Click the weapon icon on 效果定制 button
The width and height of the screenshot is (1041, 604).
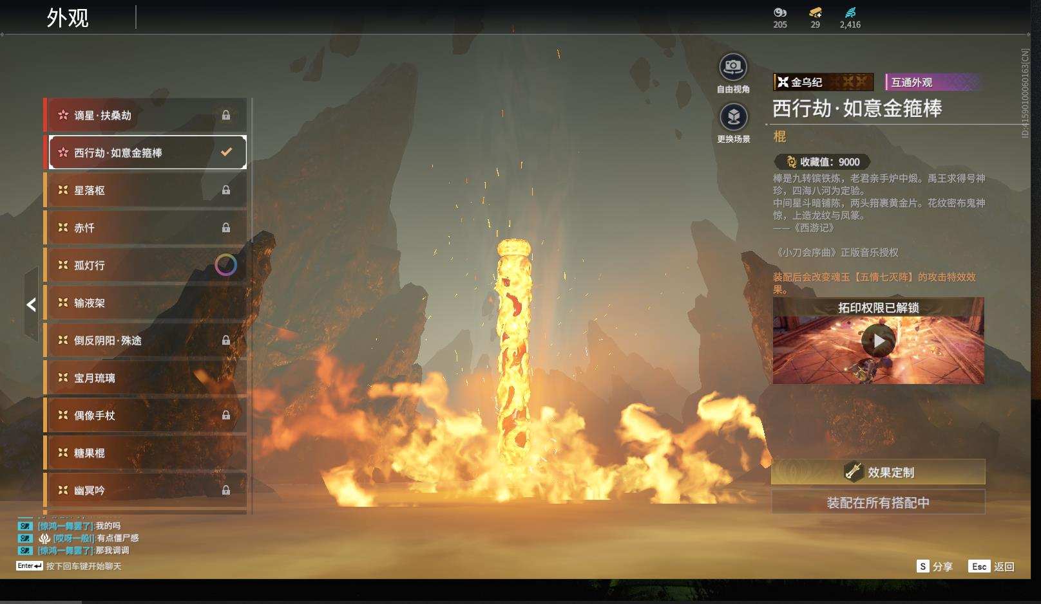pyautogui.click(x=854, y=471)
